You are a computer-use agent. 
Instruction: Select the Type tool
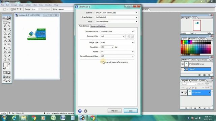click(x=9, y=48)
